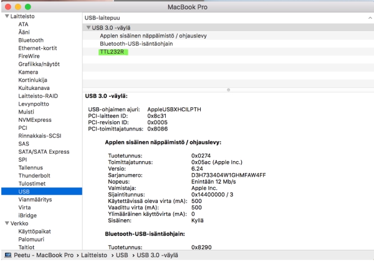Select Kuitukanava in the sidebar

pyautogui.click(x=34, y=88)
